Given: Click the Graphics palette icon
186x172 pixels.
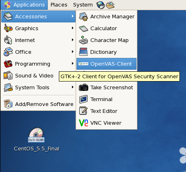Looking at the screenshot, I should point(8,28).
